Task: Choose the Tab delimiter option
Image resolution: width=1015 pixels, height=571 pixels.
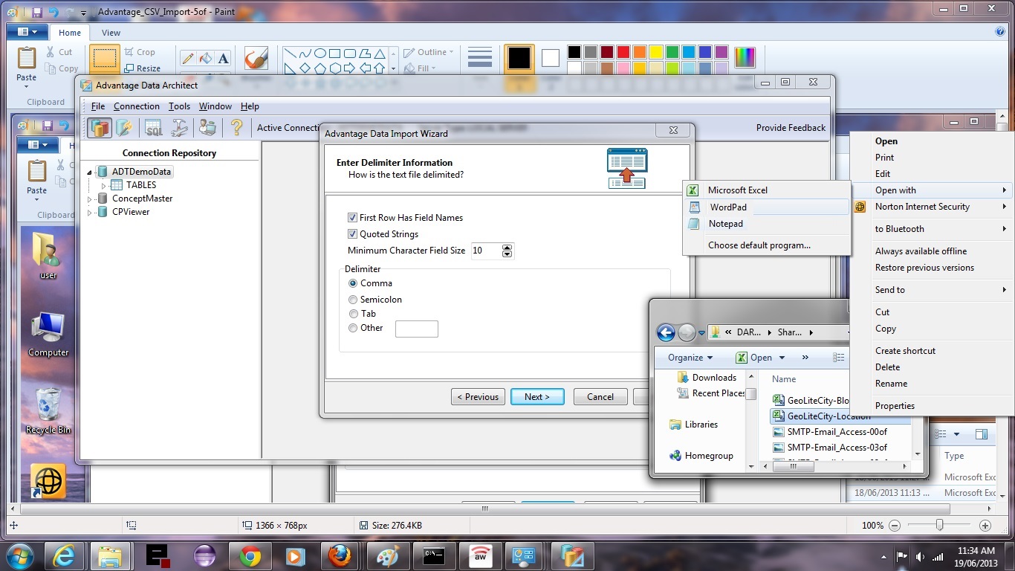Action: click(x=353, y=314)
